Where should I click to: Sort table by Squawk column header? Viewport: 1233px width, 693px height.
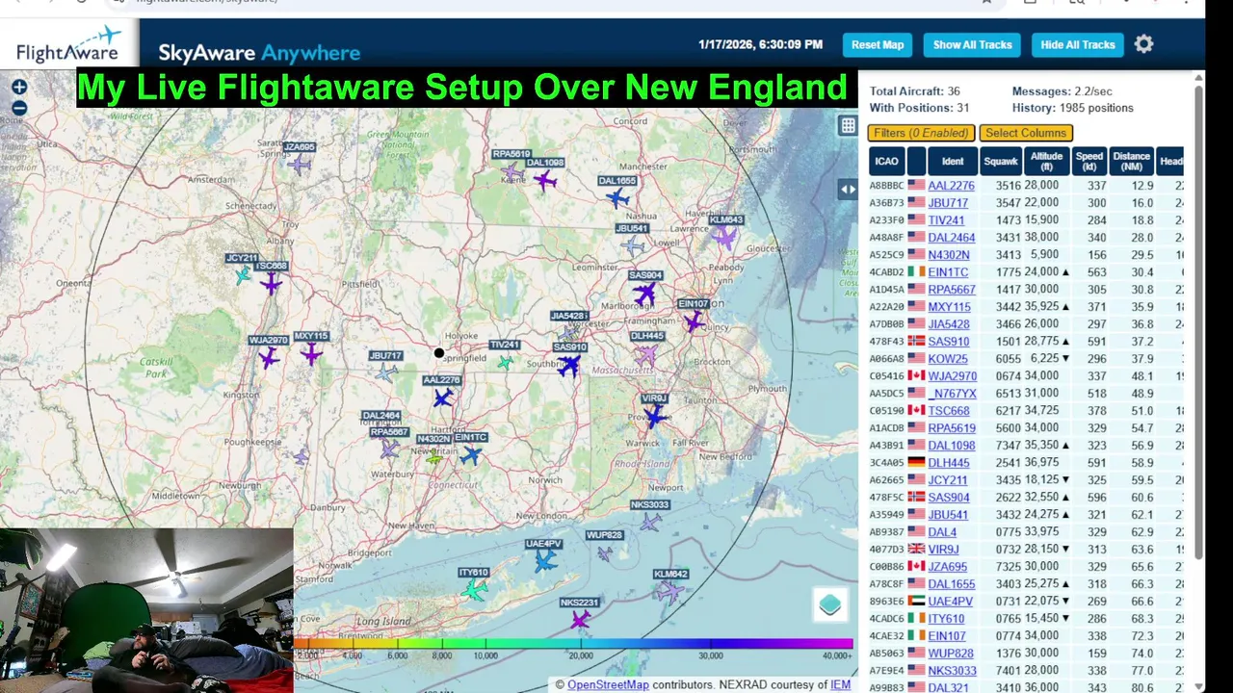1001,161
